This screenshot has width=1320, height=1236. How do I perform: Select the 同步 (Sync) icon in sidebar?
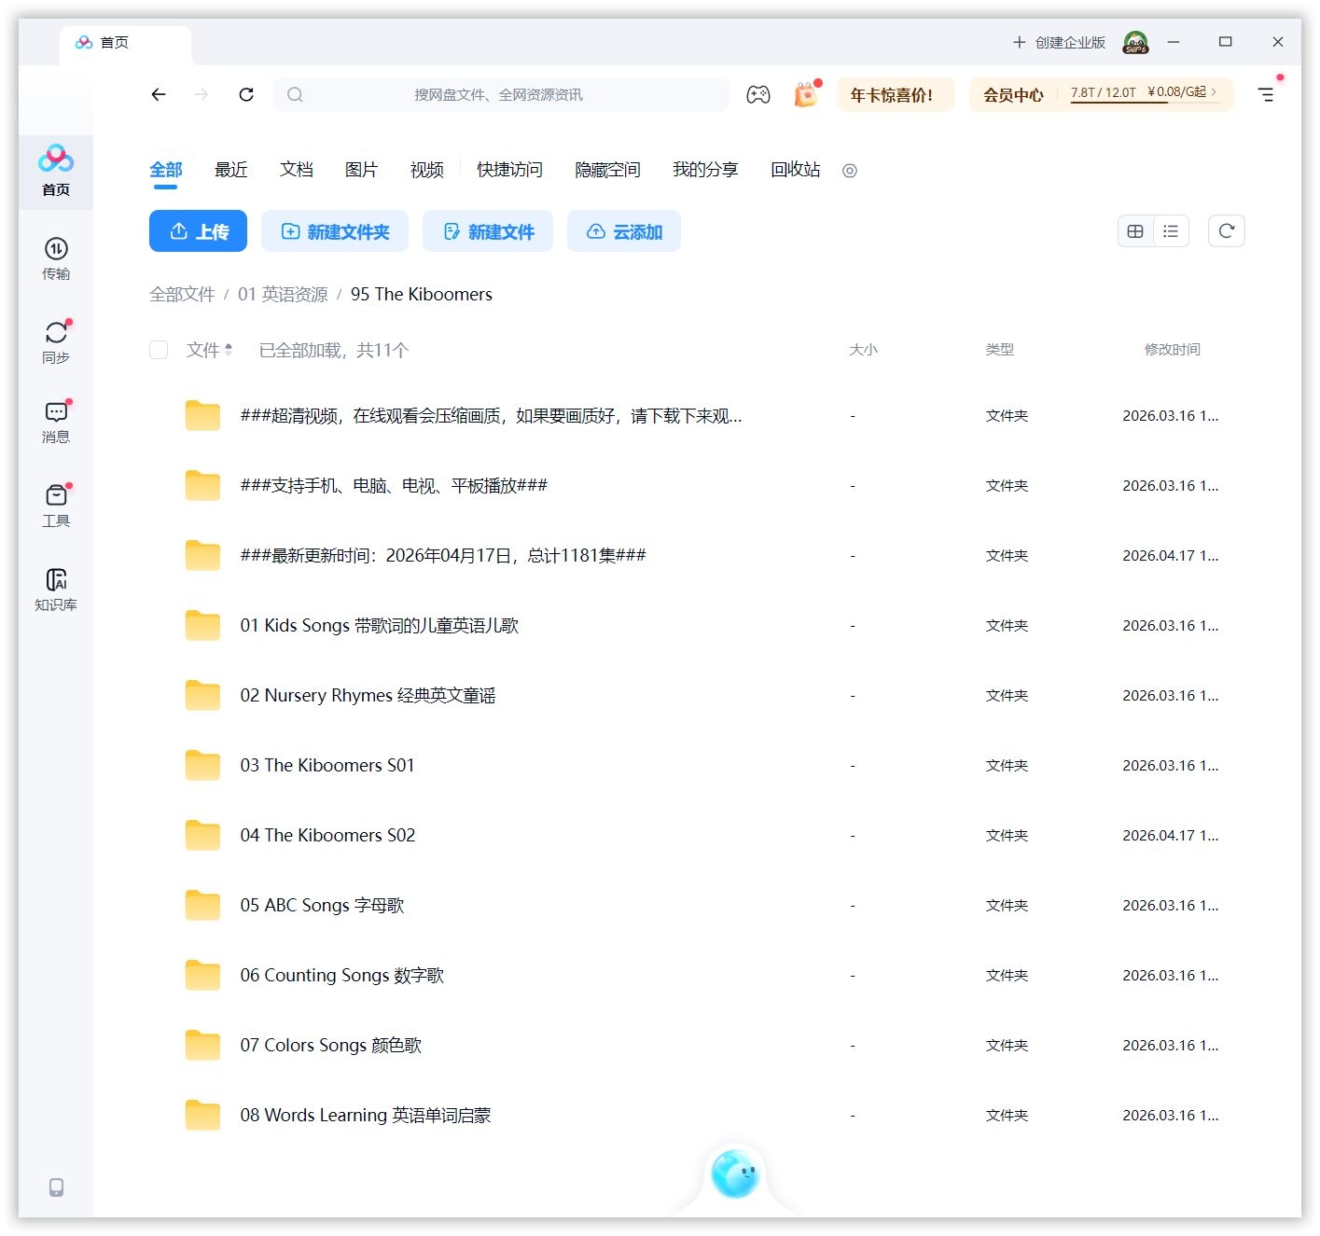56,340
